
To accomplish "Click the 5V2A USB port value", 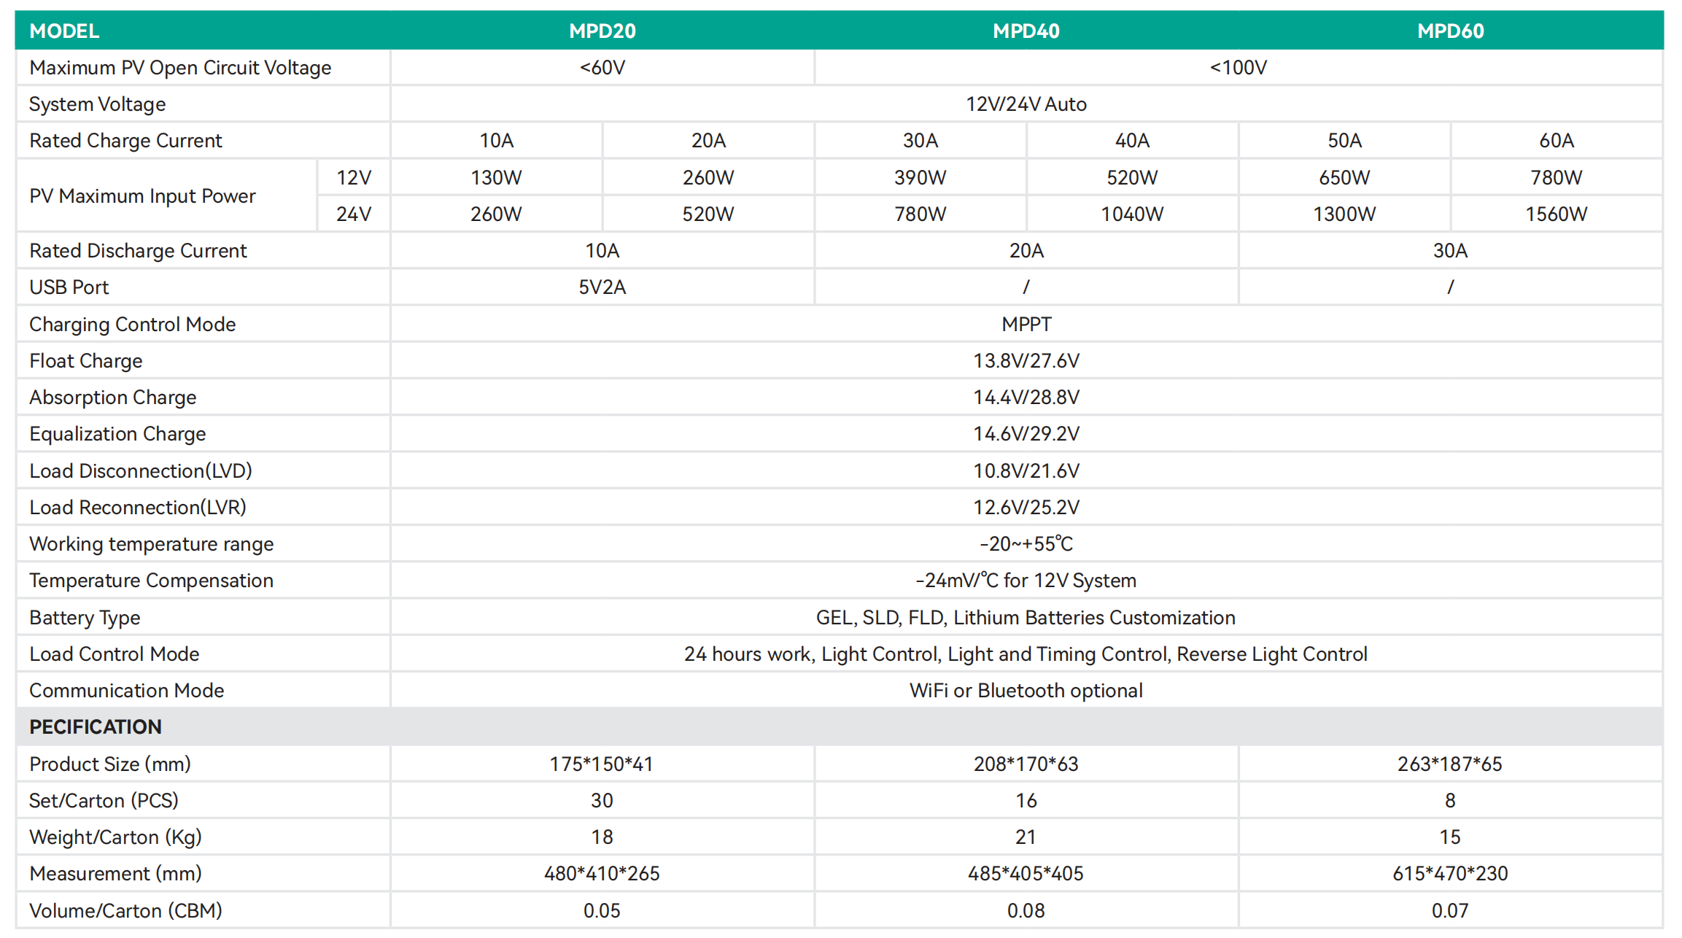I will (602, 287).
